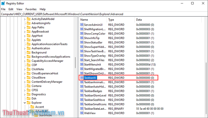Select the ClickNote key
Screen dimensions: 208x118
[x=37, y=69]
